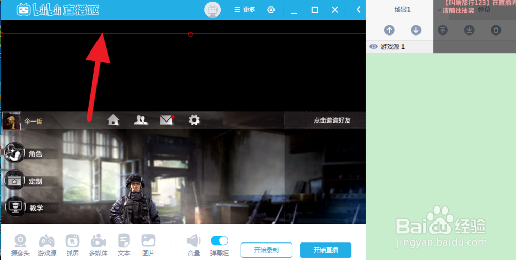Add a game source (游戏源)
516x260 pixels.
point(47,245)
